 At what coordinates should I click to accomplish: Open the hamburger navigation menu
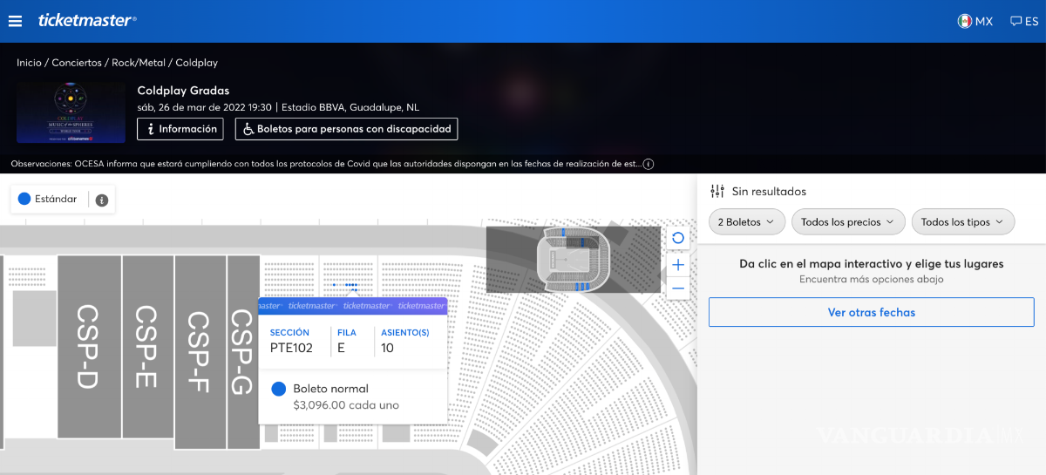15,21
